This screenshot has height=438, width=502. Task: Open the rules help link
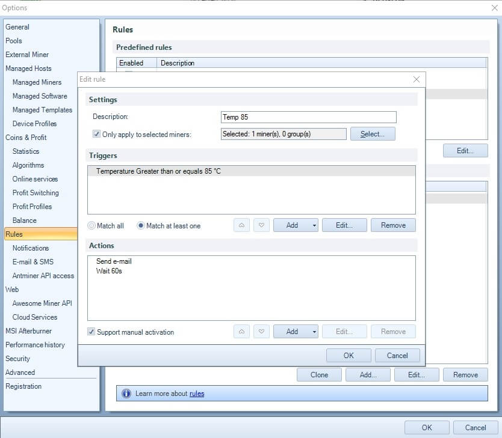tap(197, 394)
